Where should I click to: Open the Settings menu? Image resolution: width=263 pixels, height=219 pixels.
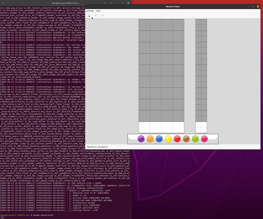pos(90,11)
